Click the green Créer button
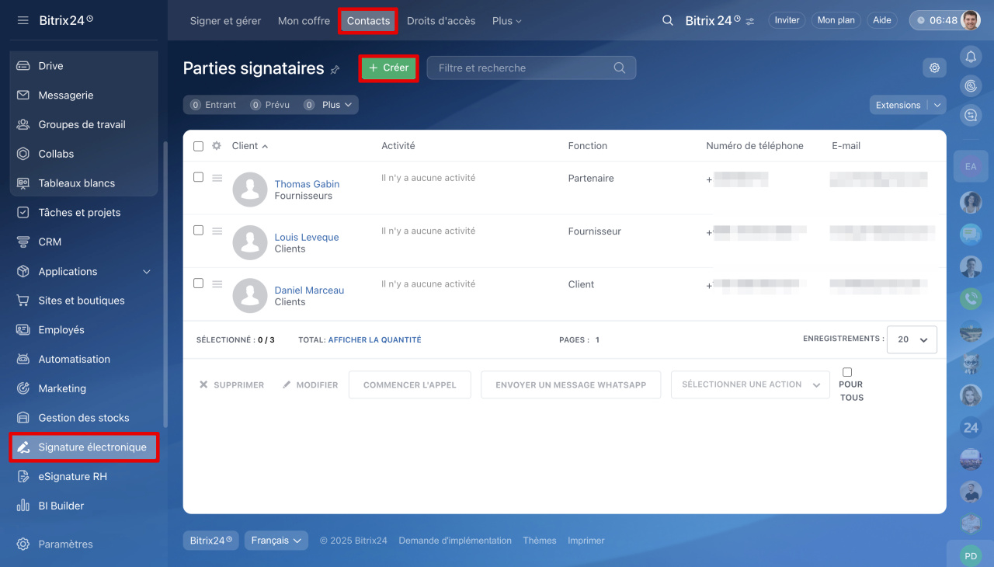The height and width of the screenshot is (567, 994). (388, 68)
